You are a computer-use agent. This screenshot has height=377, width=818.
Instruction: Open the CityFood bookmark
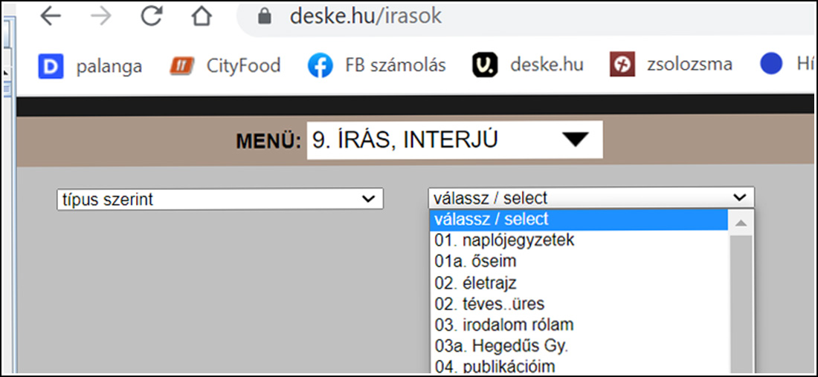coord(225,65)
